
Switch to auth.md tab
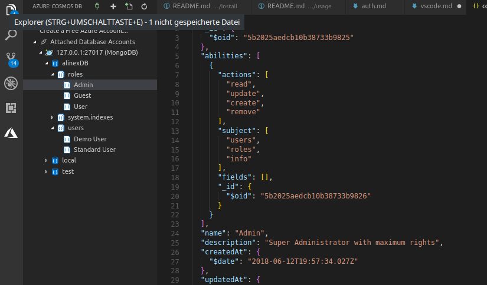click(375, 6)
